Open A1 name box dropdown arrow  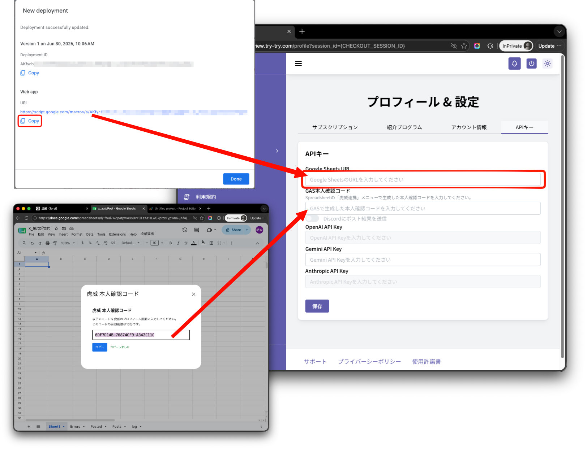35,253
